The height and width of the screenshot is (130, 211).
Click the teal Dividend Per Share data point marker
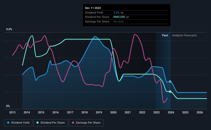tap(170, 92)
